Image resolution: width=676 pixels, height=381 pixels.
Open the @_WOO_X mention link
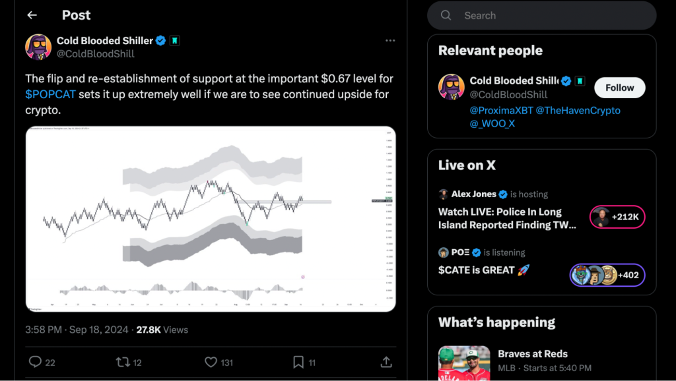[492, 123]
